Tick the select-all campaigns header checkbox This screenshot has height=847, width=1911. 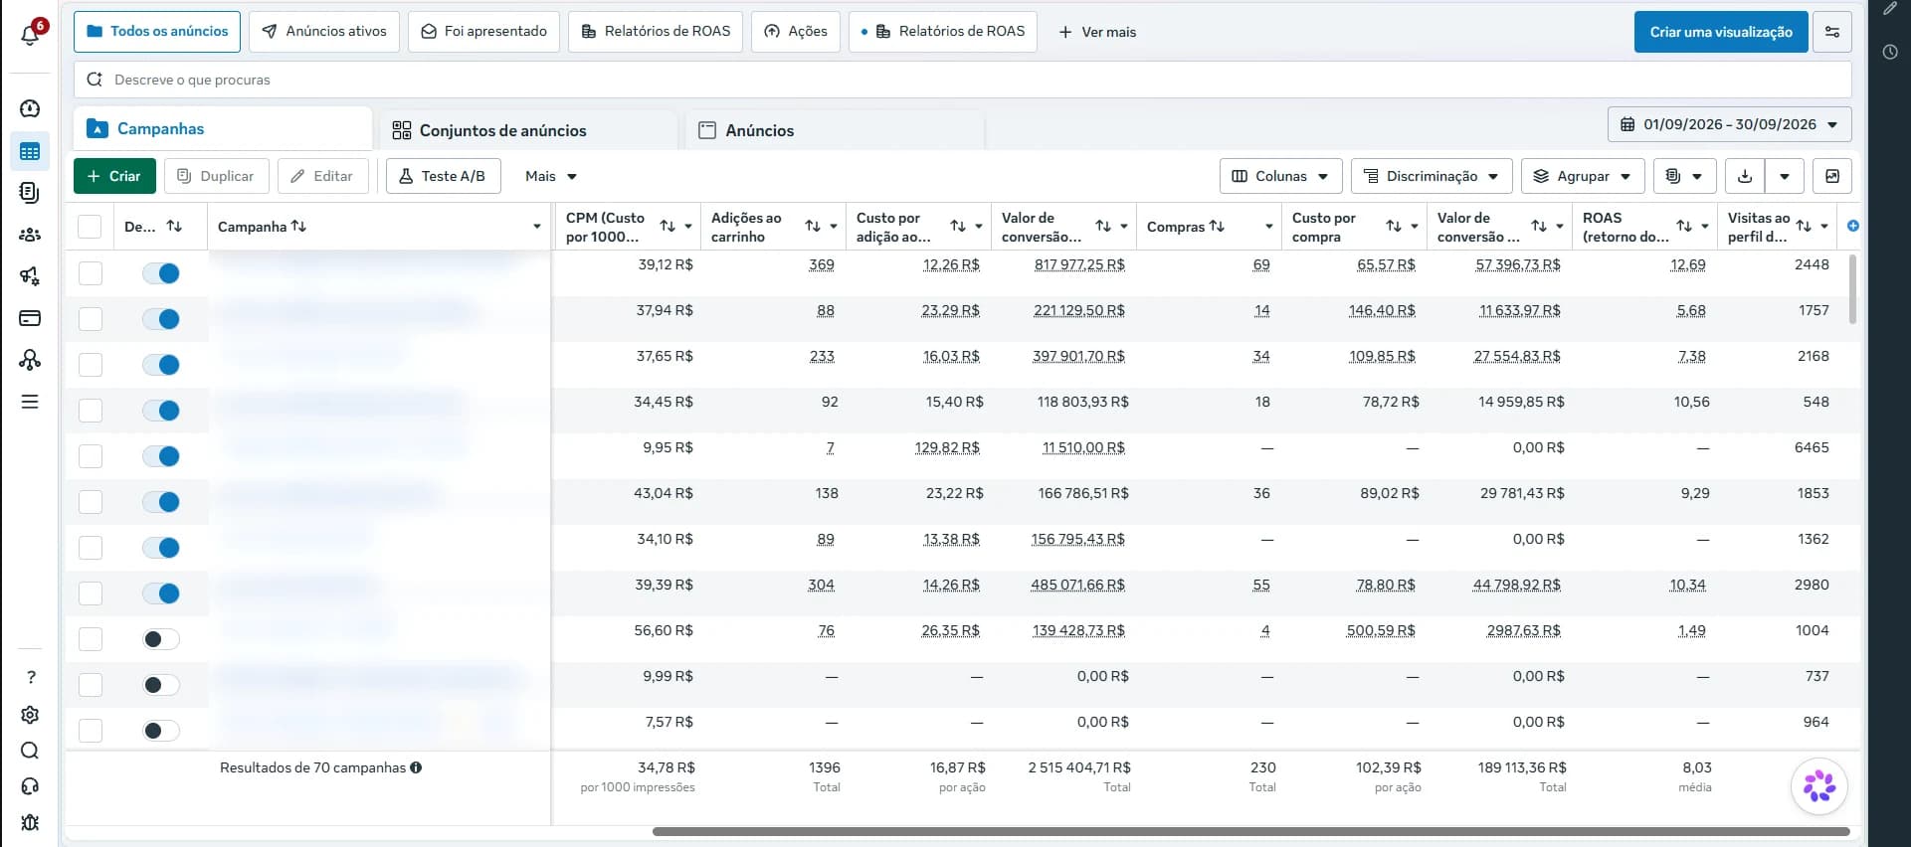pyautogui.click(x=90, y=227)
